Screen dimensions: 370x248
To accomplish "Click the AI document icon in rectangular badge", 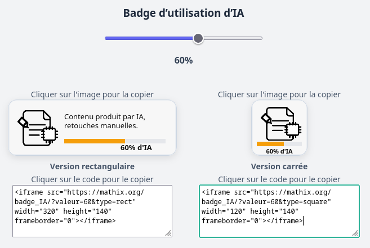I will point(37,128).
